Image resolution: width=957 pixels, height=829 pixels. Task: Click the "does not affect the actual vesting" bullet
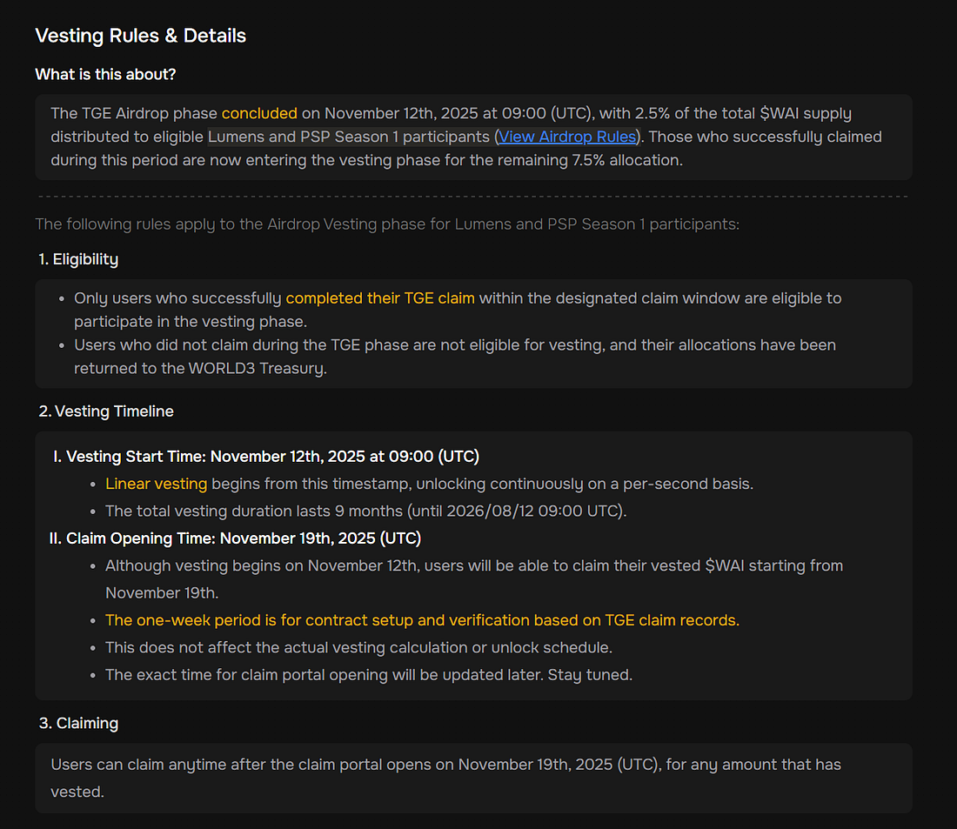tap(358, 648)
